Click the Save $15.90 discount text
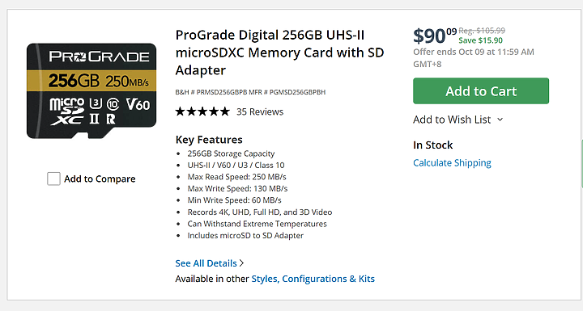The width and height of the screenshot is (583, 311). (480, 40)
